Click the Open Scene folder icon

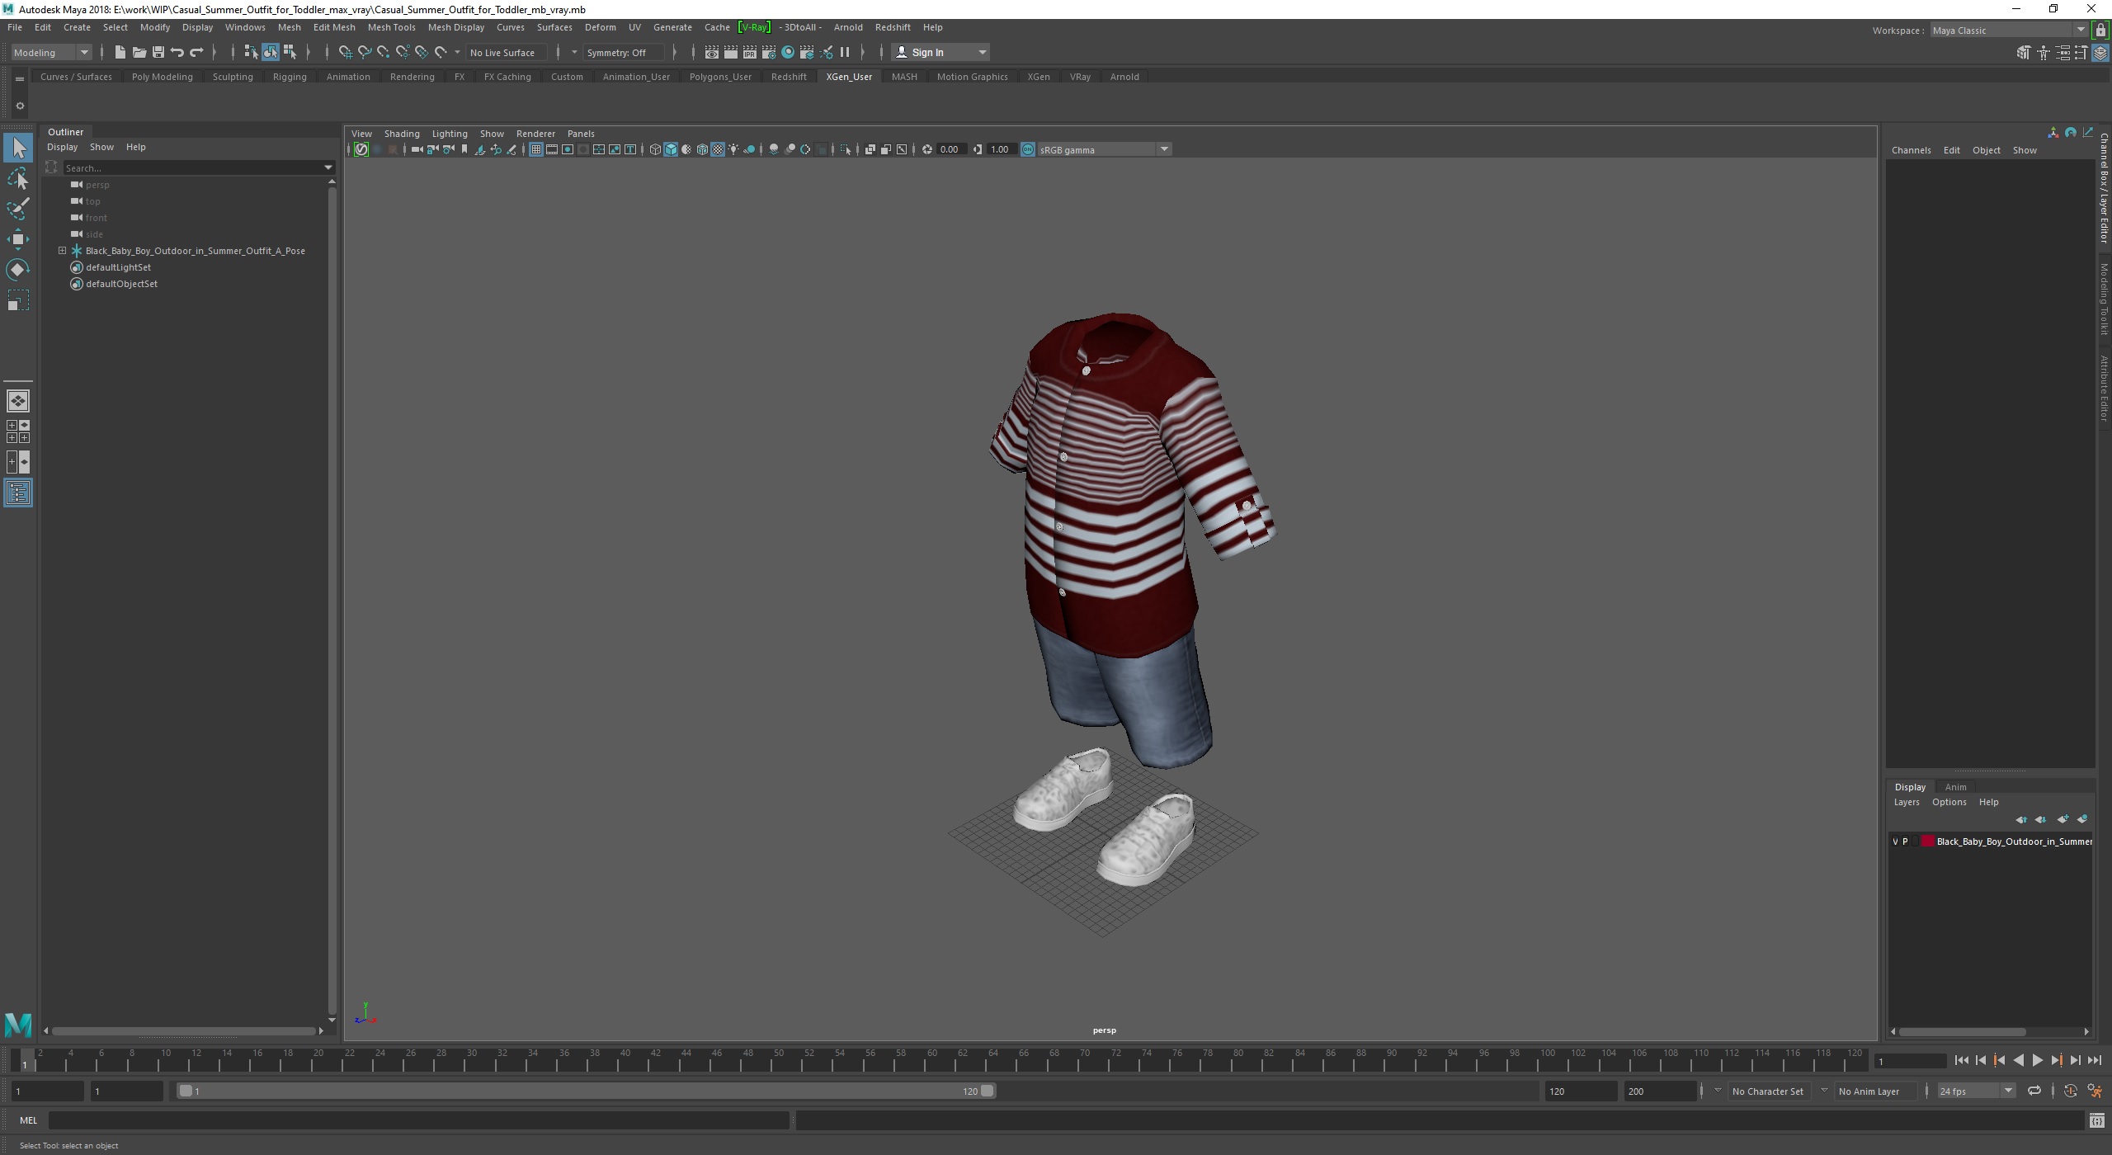tap(139, 52)
